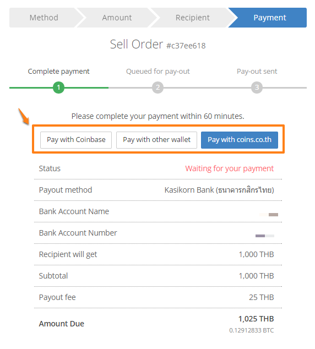This screenshot has height=349, width=315.
Task: Click the Queued for pay-out label
Action: pyautogui.click(x=158, y=72)
